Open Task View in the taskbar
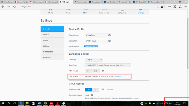This screenshot has height=106, width=189. (x=15, y=103)
